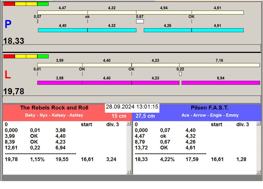263x189 pixels.
Task: Click the Pilsen F.A.S.T. team header
Action: coord(210,108)
